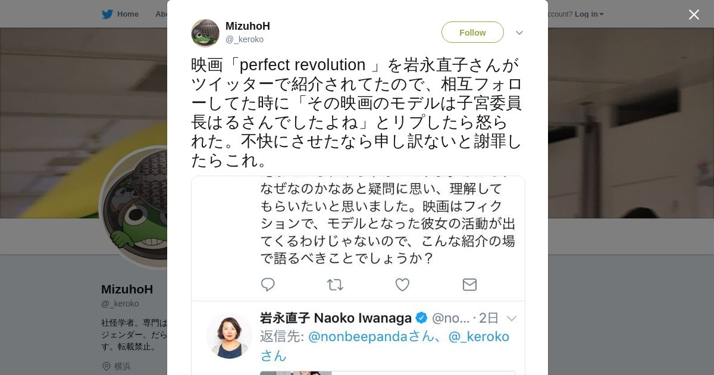Click the blue verified badge by Iwanaga
The width and height of the screenshot is (714, 375).
[421, 318]
